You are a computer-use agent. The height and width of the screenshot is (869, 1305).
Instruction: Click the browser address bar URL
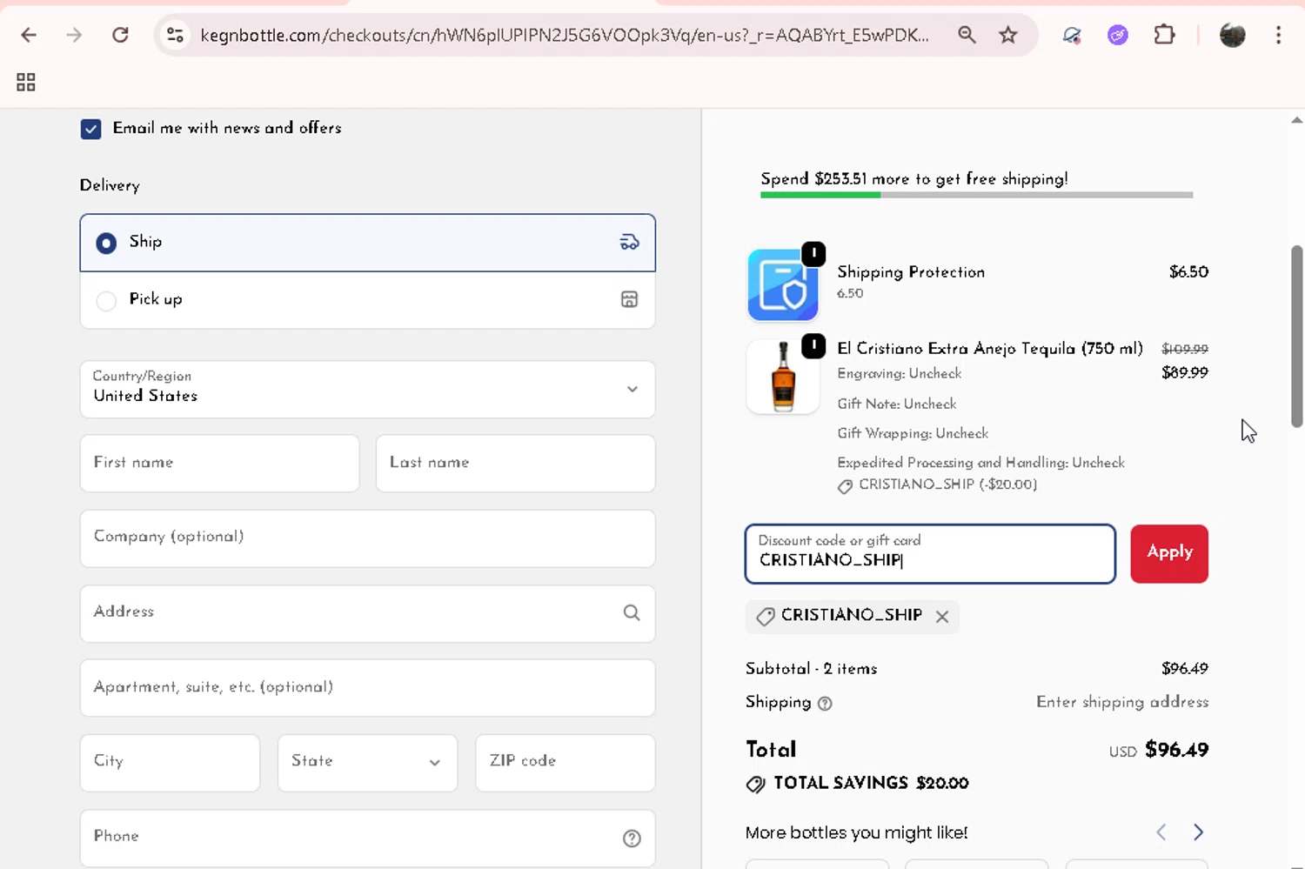[x=564, y=35]
